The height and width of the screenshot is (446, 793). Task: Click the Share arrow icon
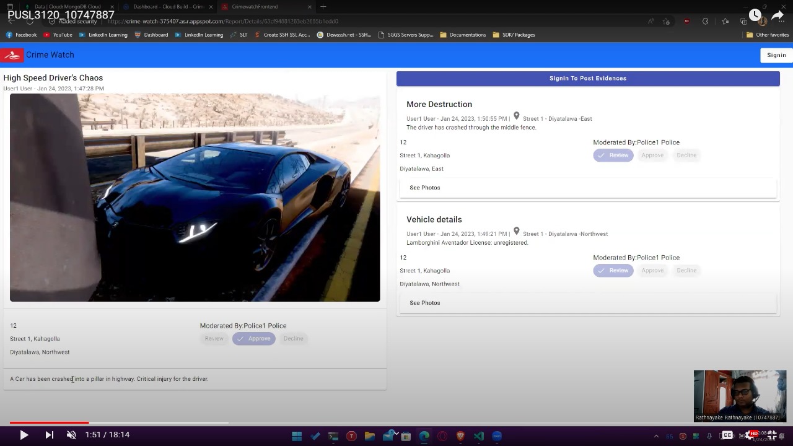pyautogui.click(x=778, y=15)
